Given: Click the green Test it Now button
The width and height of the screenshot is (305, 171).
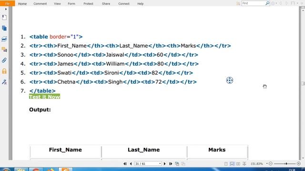Looking at the screenshot, I should point(44,96).
